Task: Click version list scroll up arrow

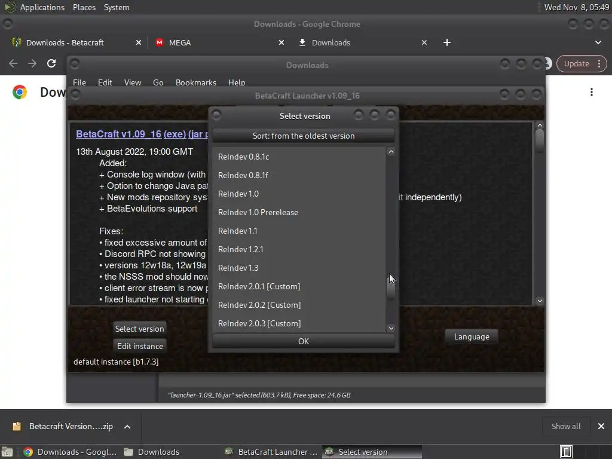Action: tap(391, 152)
